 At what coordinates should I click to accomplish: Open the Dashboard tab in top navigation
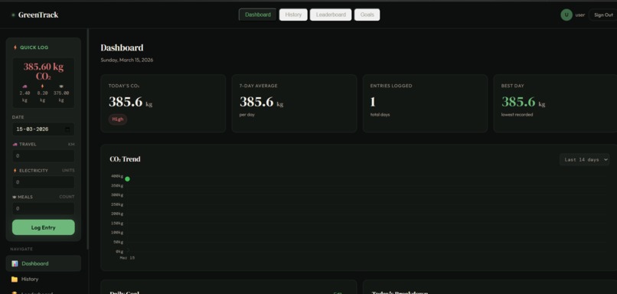click(x=258, y=15)
